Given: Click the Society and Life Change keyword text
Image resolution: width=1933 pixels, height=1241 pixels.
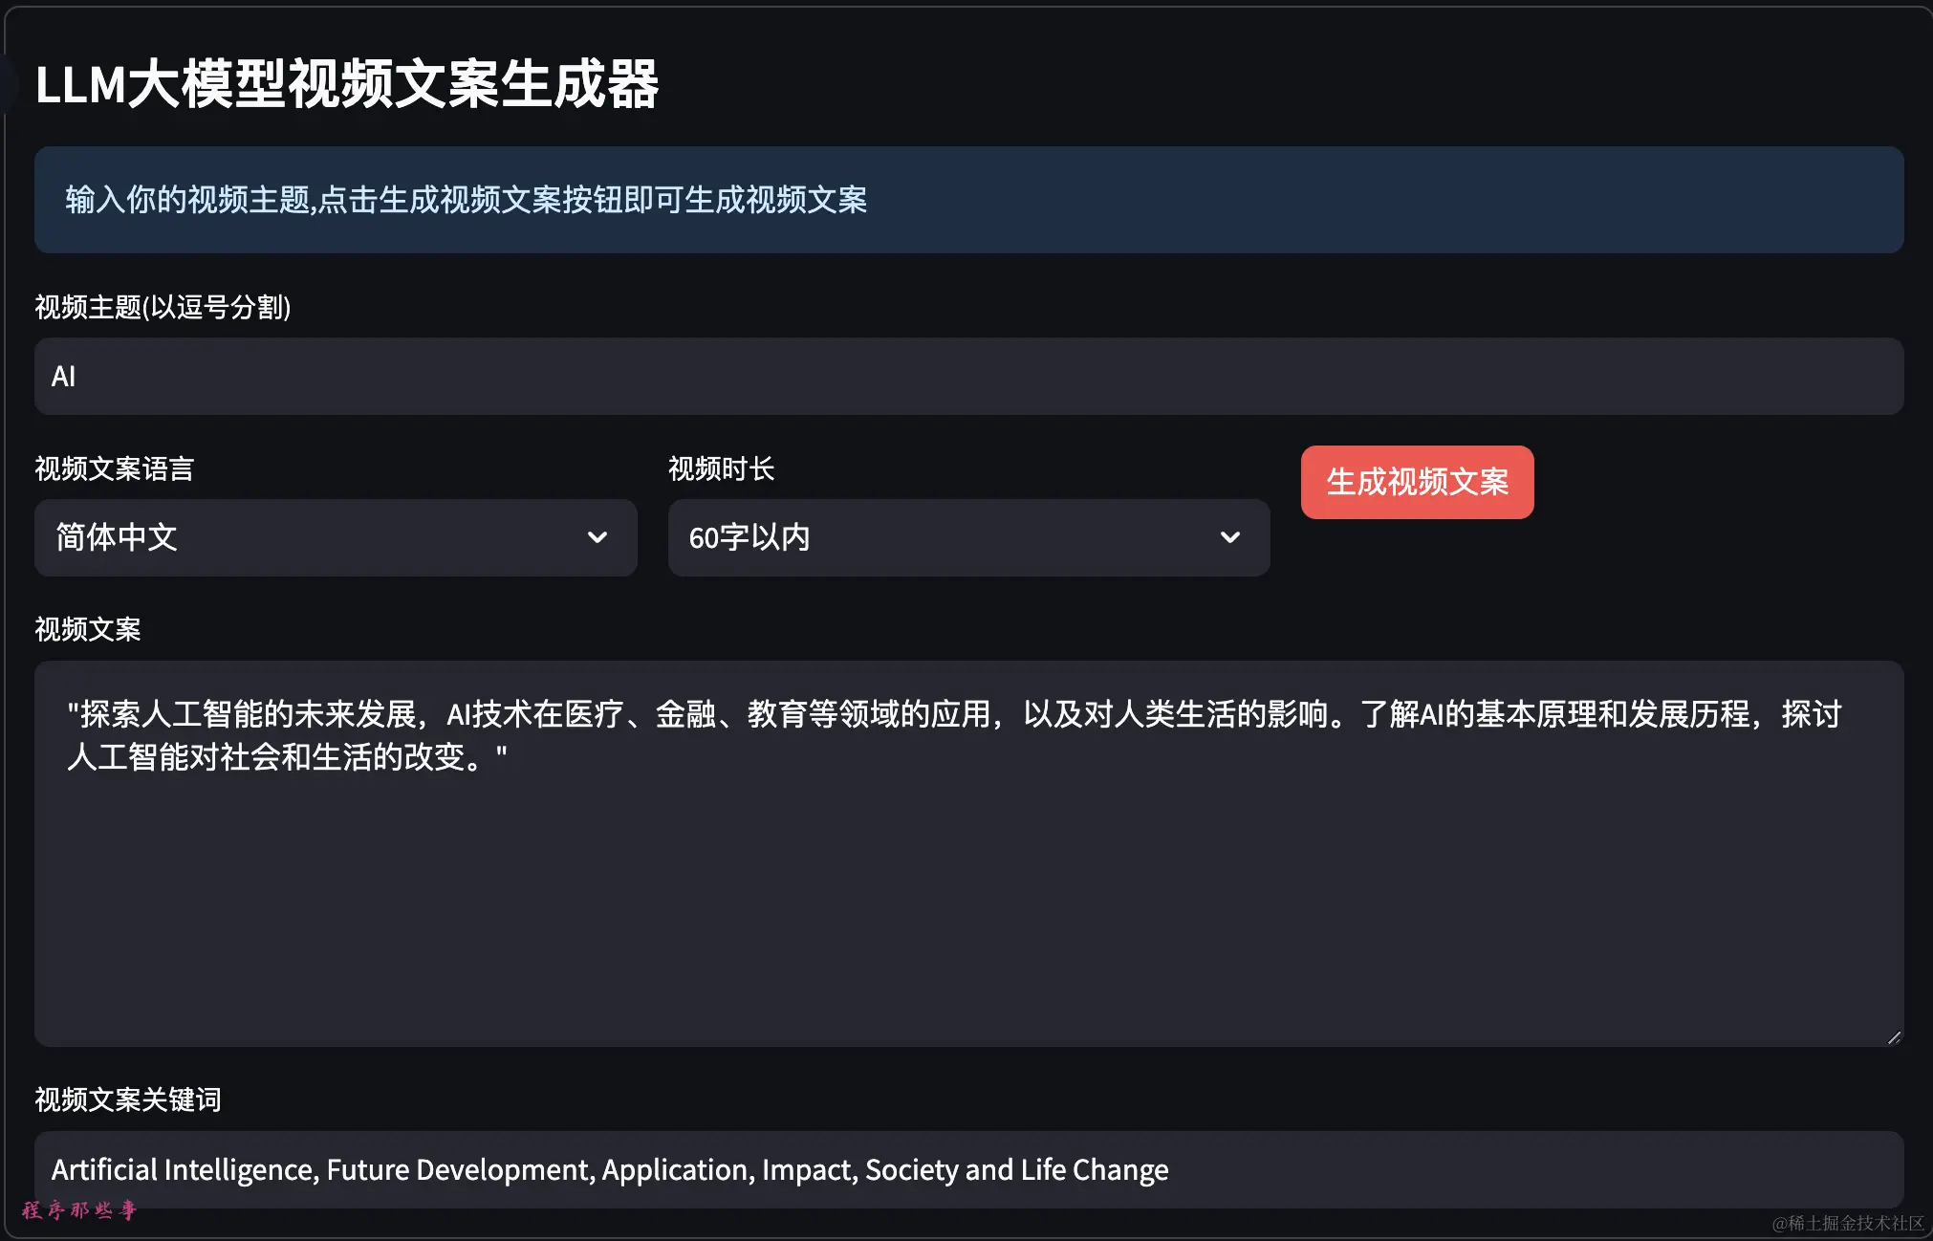Looking at the screenshot, I should (x=1016, y=1170).
